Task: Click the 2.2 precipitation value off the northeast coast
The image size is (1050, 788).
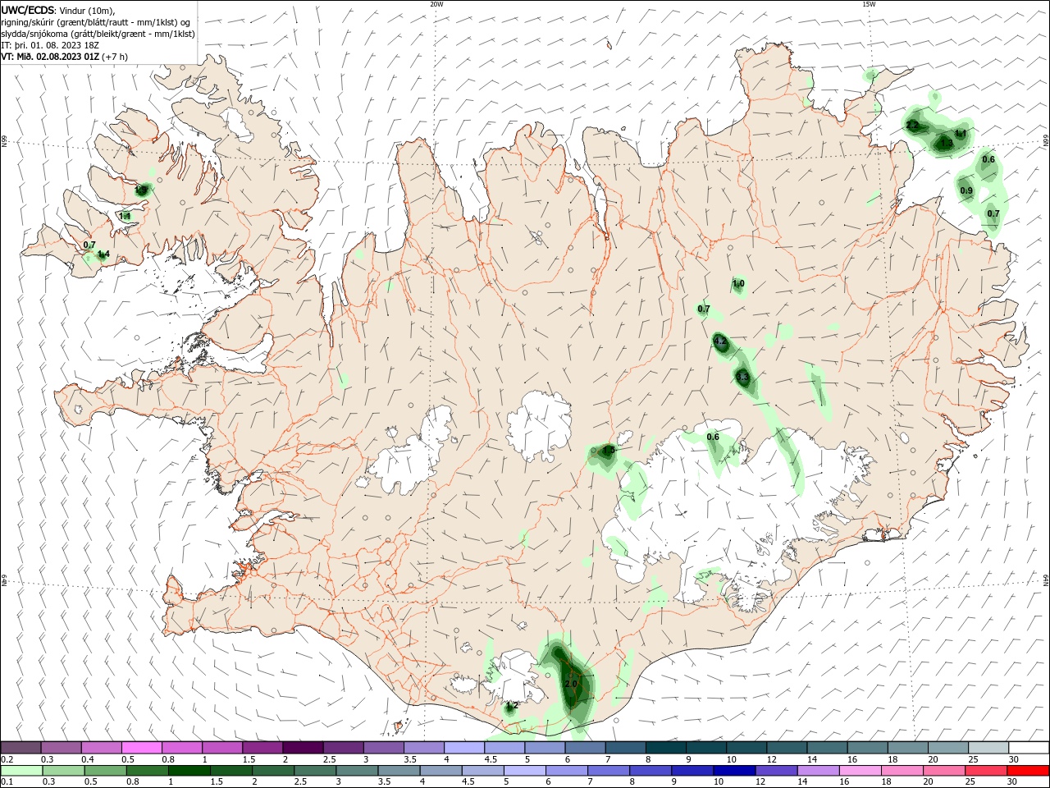Action: (x=912, y=126)
